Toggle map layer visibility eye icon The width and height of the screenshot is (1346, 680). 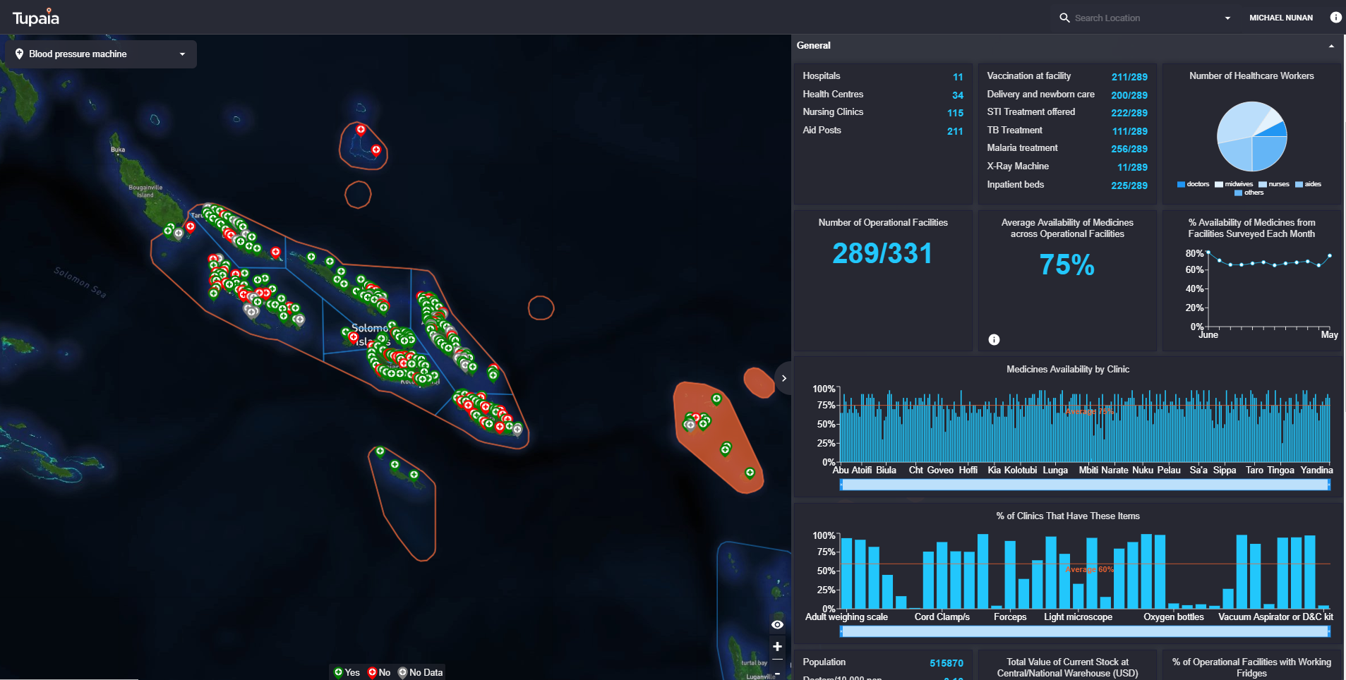(x=777, y=625)
